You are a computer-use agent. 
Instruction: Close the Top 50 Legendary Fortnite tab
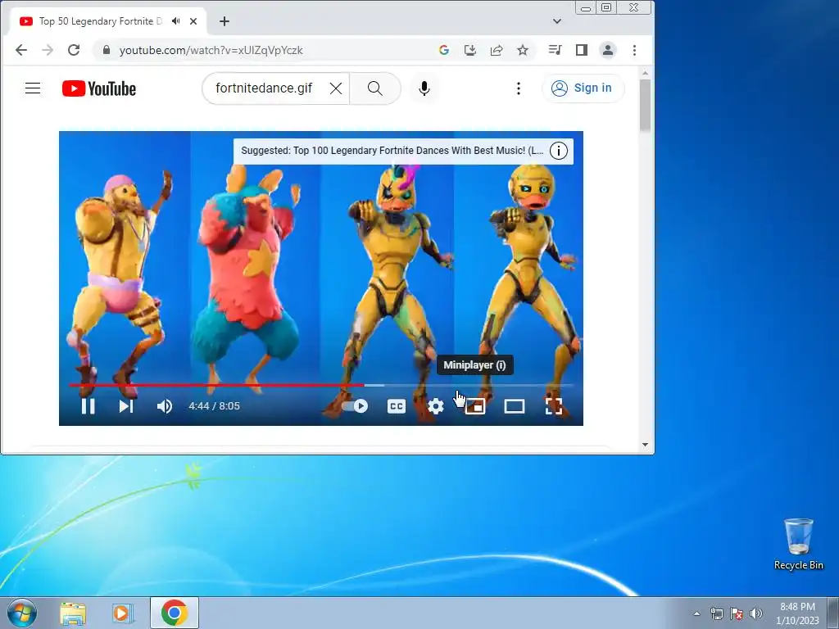click(x=193, y=21)
